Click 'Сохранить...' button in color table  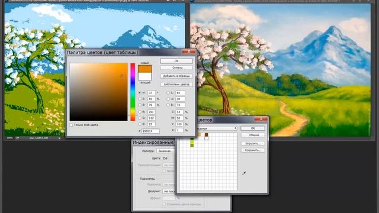[253, 150]
